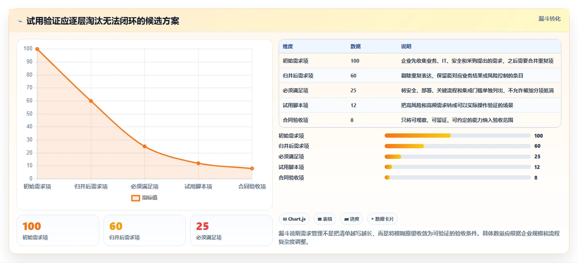This screenshot has height=263, width=578.
Task: Click the data card showing 25 必须满足项
Action: pyautogui.click(x=231, y=230)
